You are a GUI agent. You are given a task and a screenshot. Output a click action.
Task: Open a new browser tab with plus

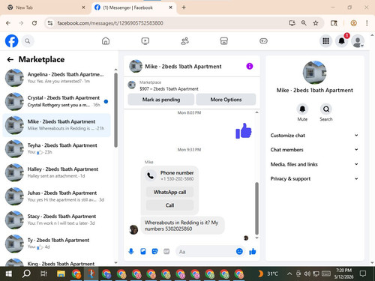(x=184, y=7)
